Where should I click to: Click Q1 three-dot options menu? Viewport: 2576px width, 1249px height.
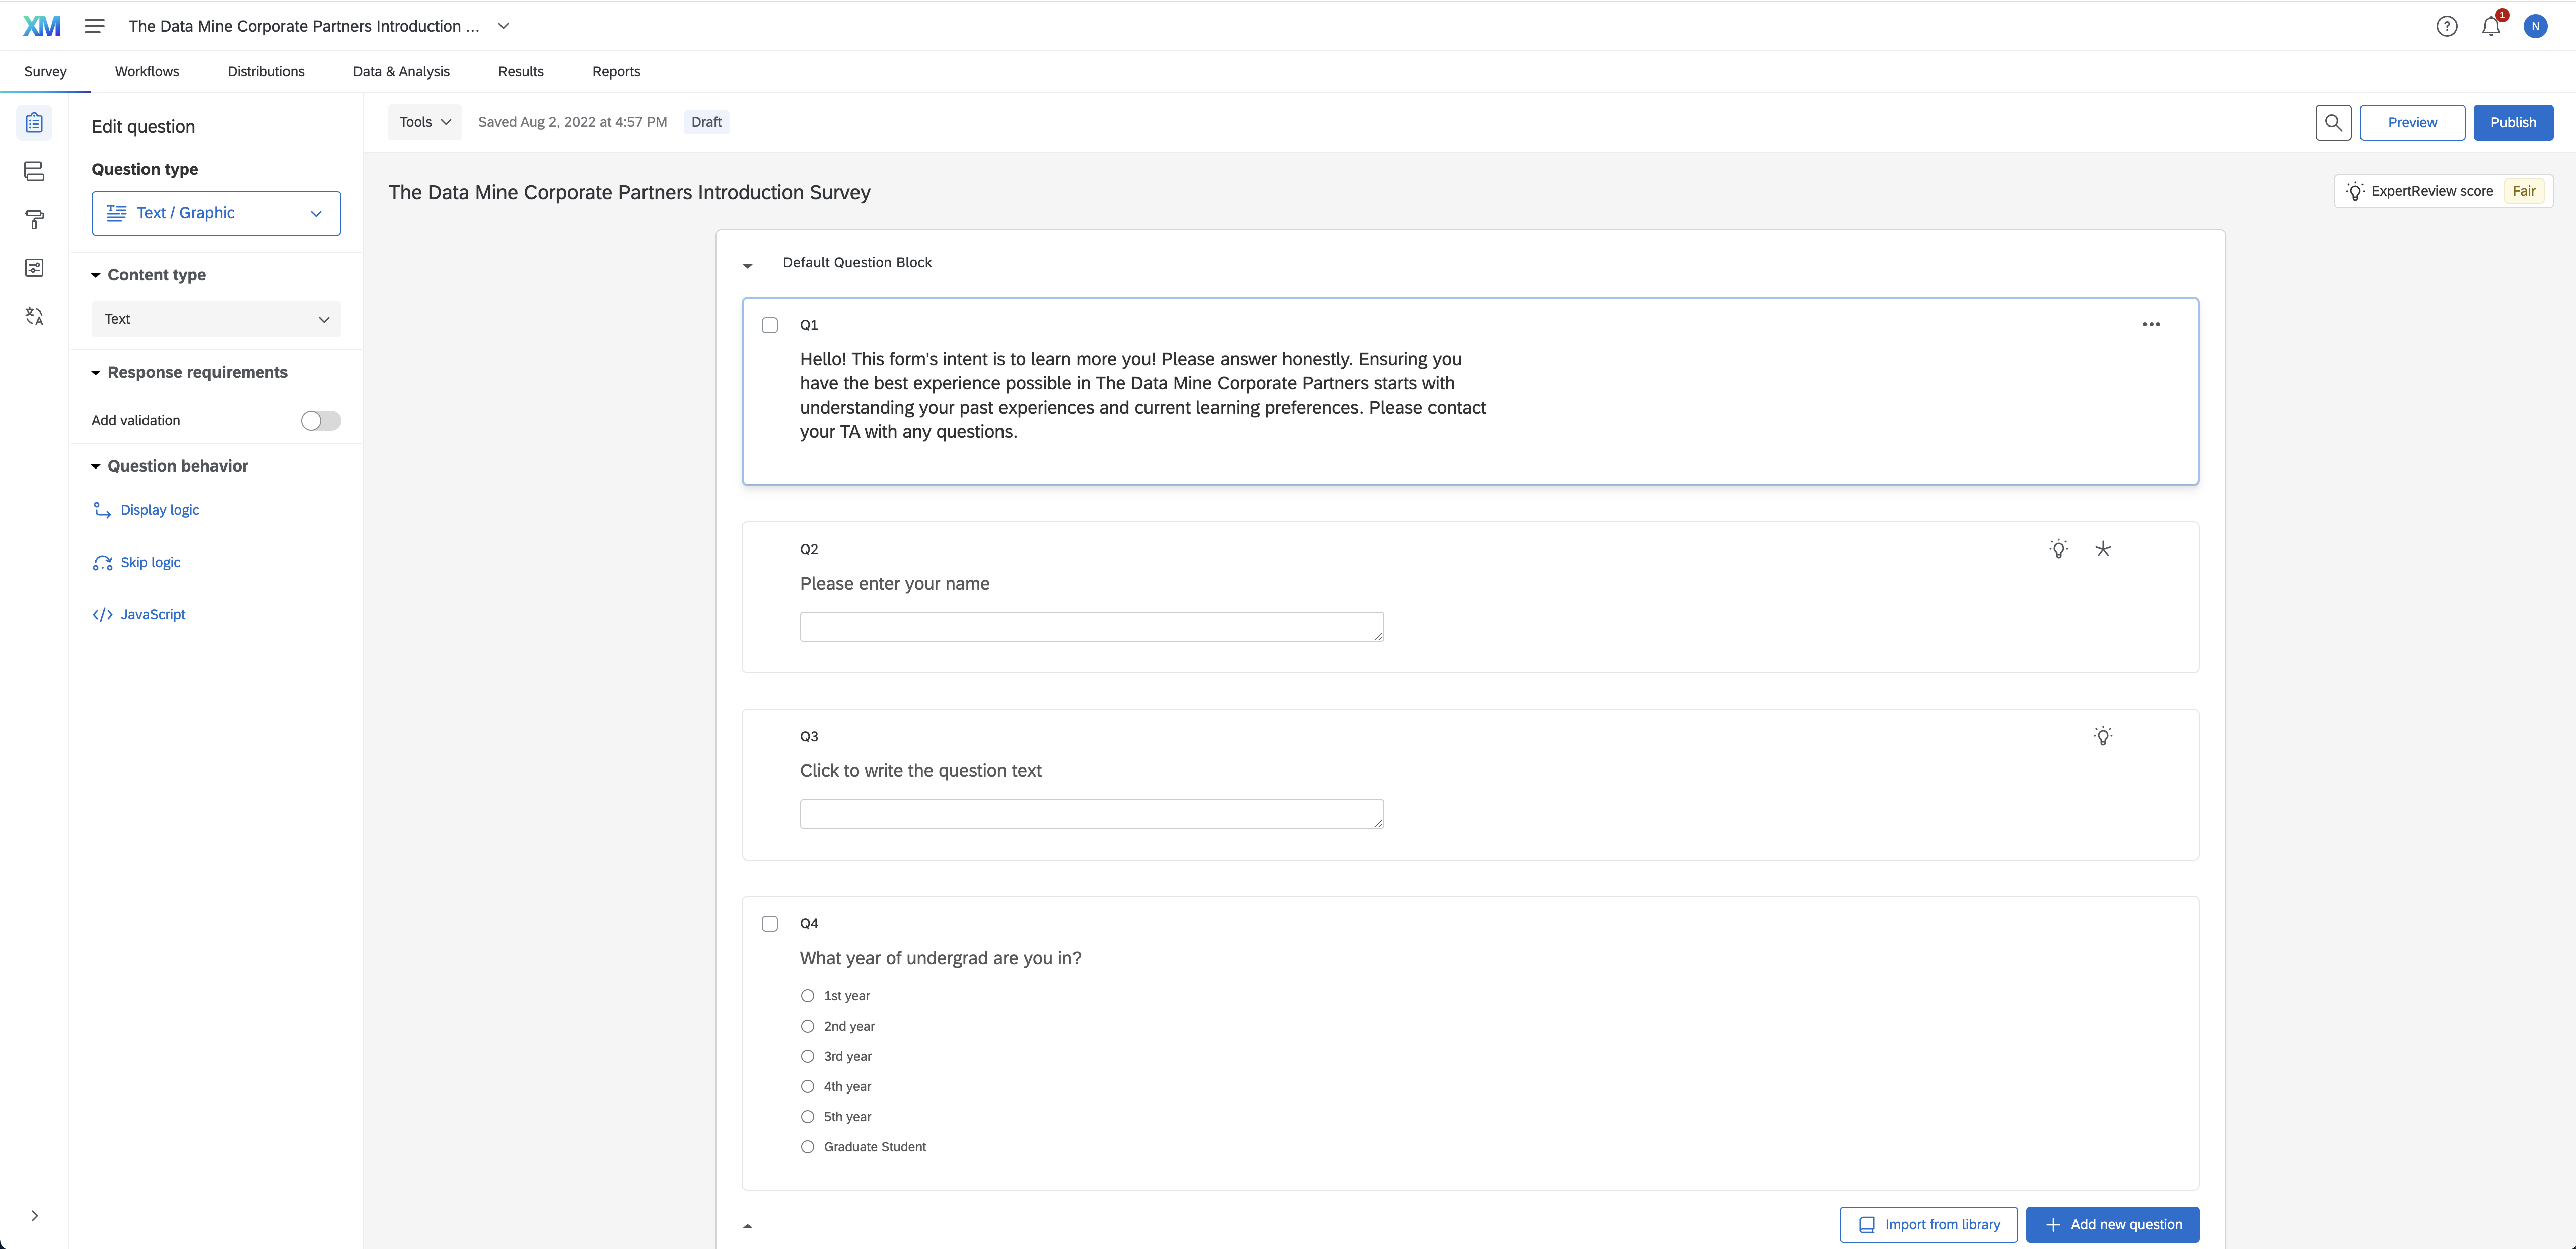point(2151,325)
